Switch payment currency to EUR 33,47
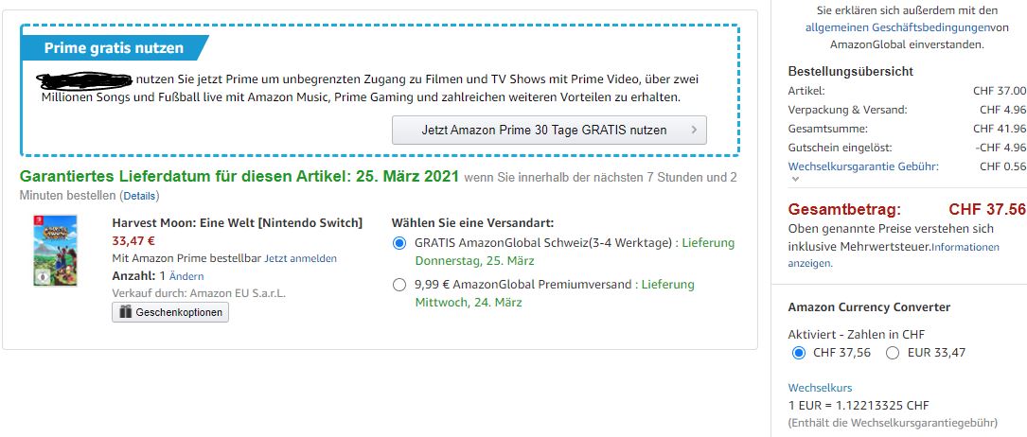1027x437 pixels. (893, 353)
